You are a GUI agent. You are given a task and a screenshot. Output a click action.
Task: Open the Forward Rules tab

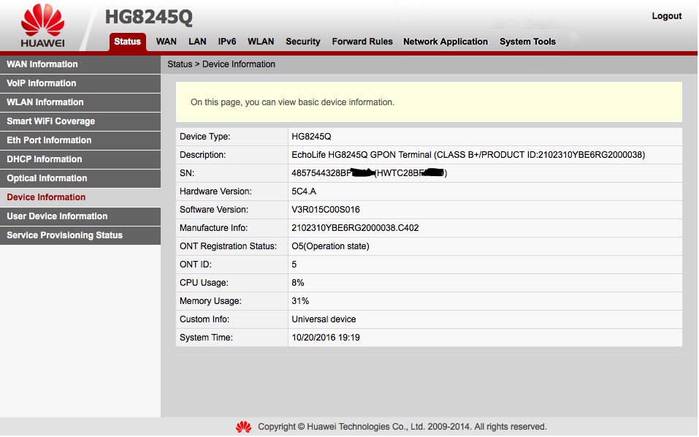362,42
